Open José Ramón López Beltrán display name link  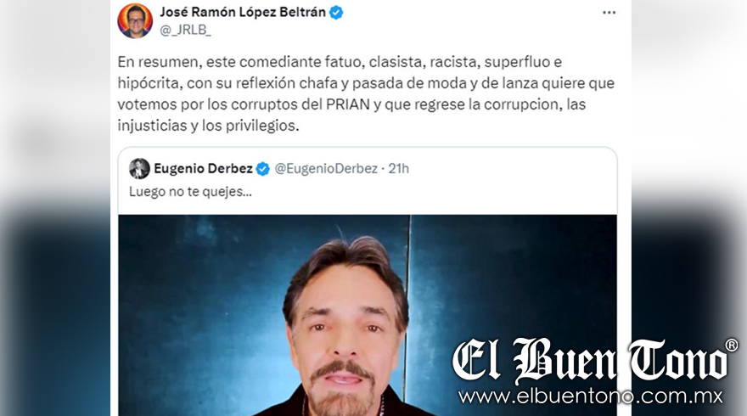tap(243, 12)
